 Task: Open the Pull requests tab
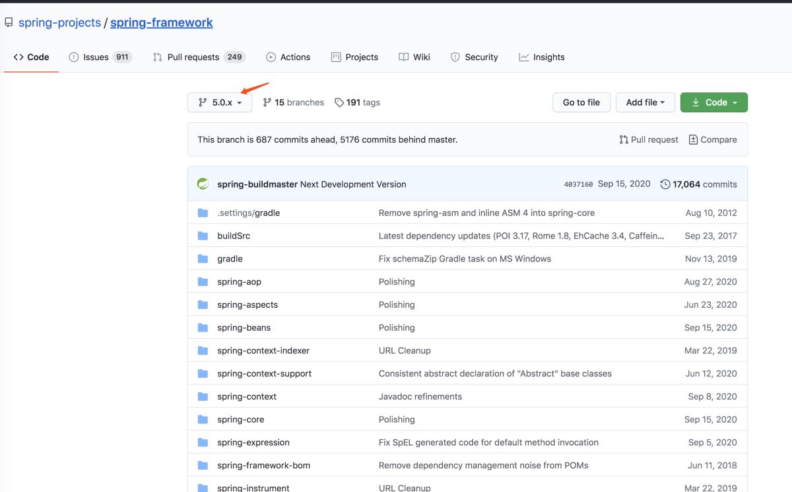[199, 57]
